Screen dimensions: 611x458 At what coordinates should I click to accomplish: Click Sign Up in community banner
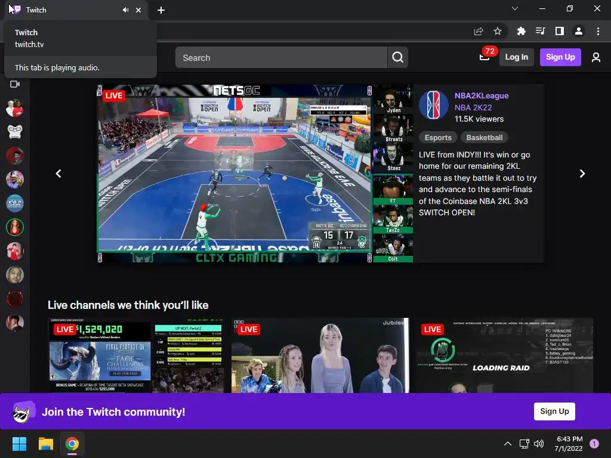pyautogui.click(x=554, y=411)
